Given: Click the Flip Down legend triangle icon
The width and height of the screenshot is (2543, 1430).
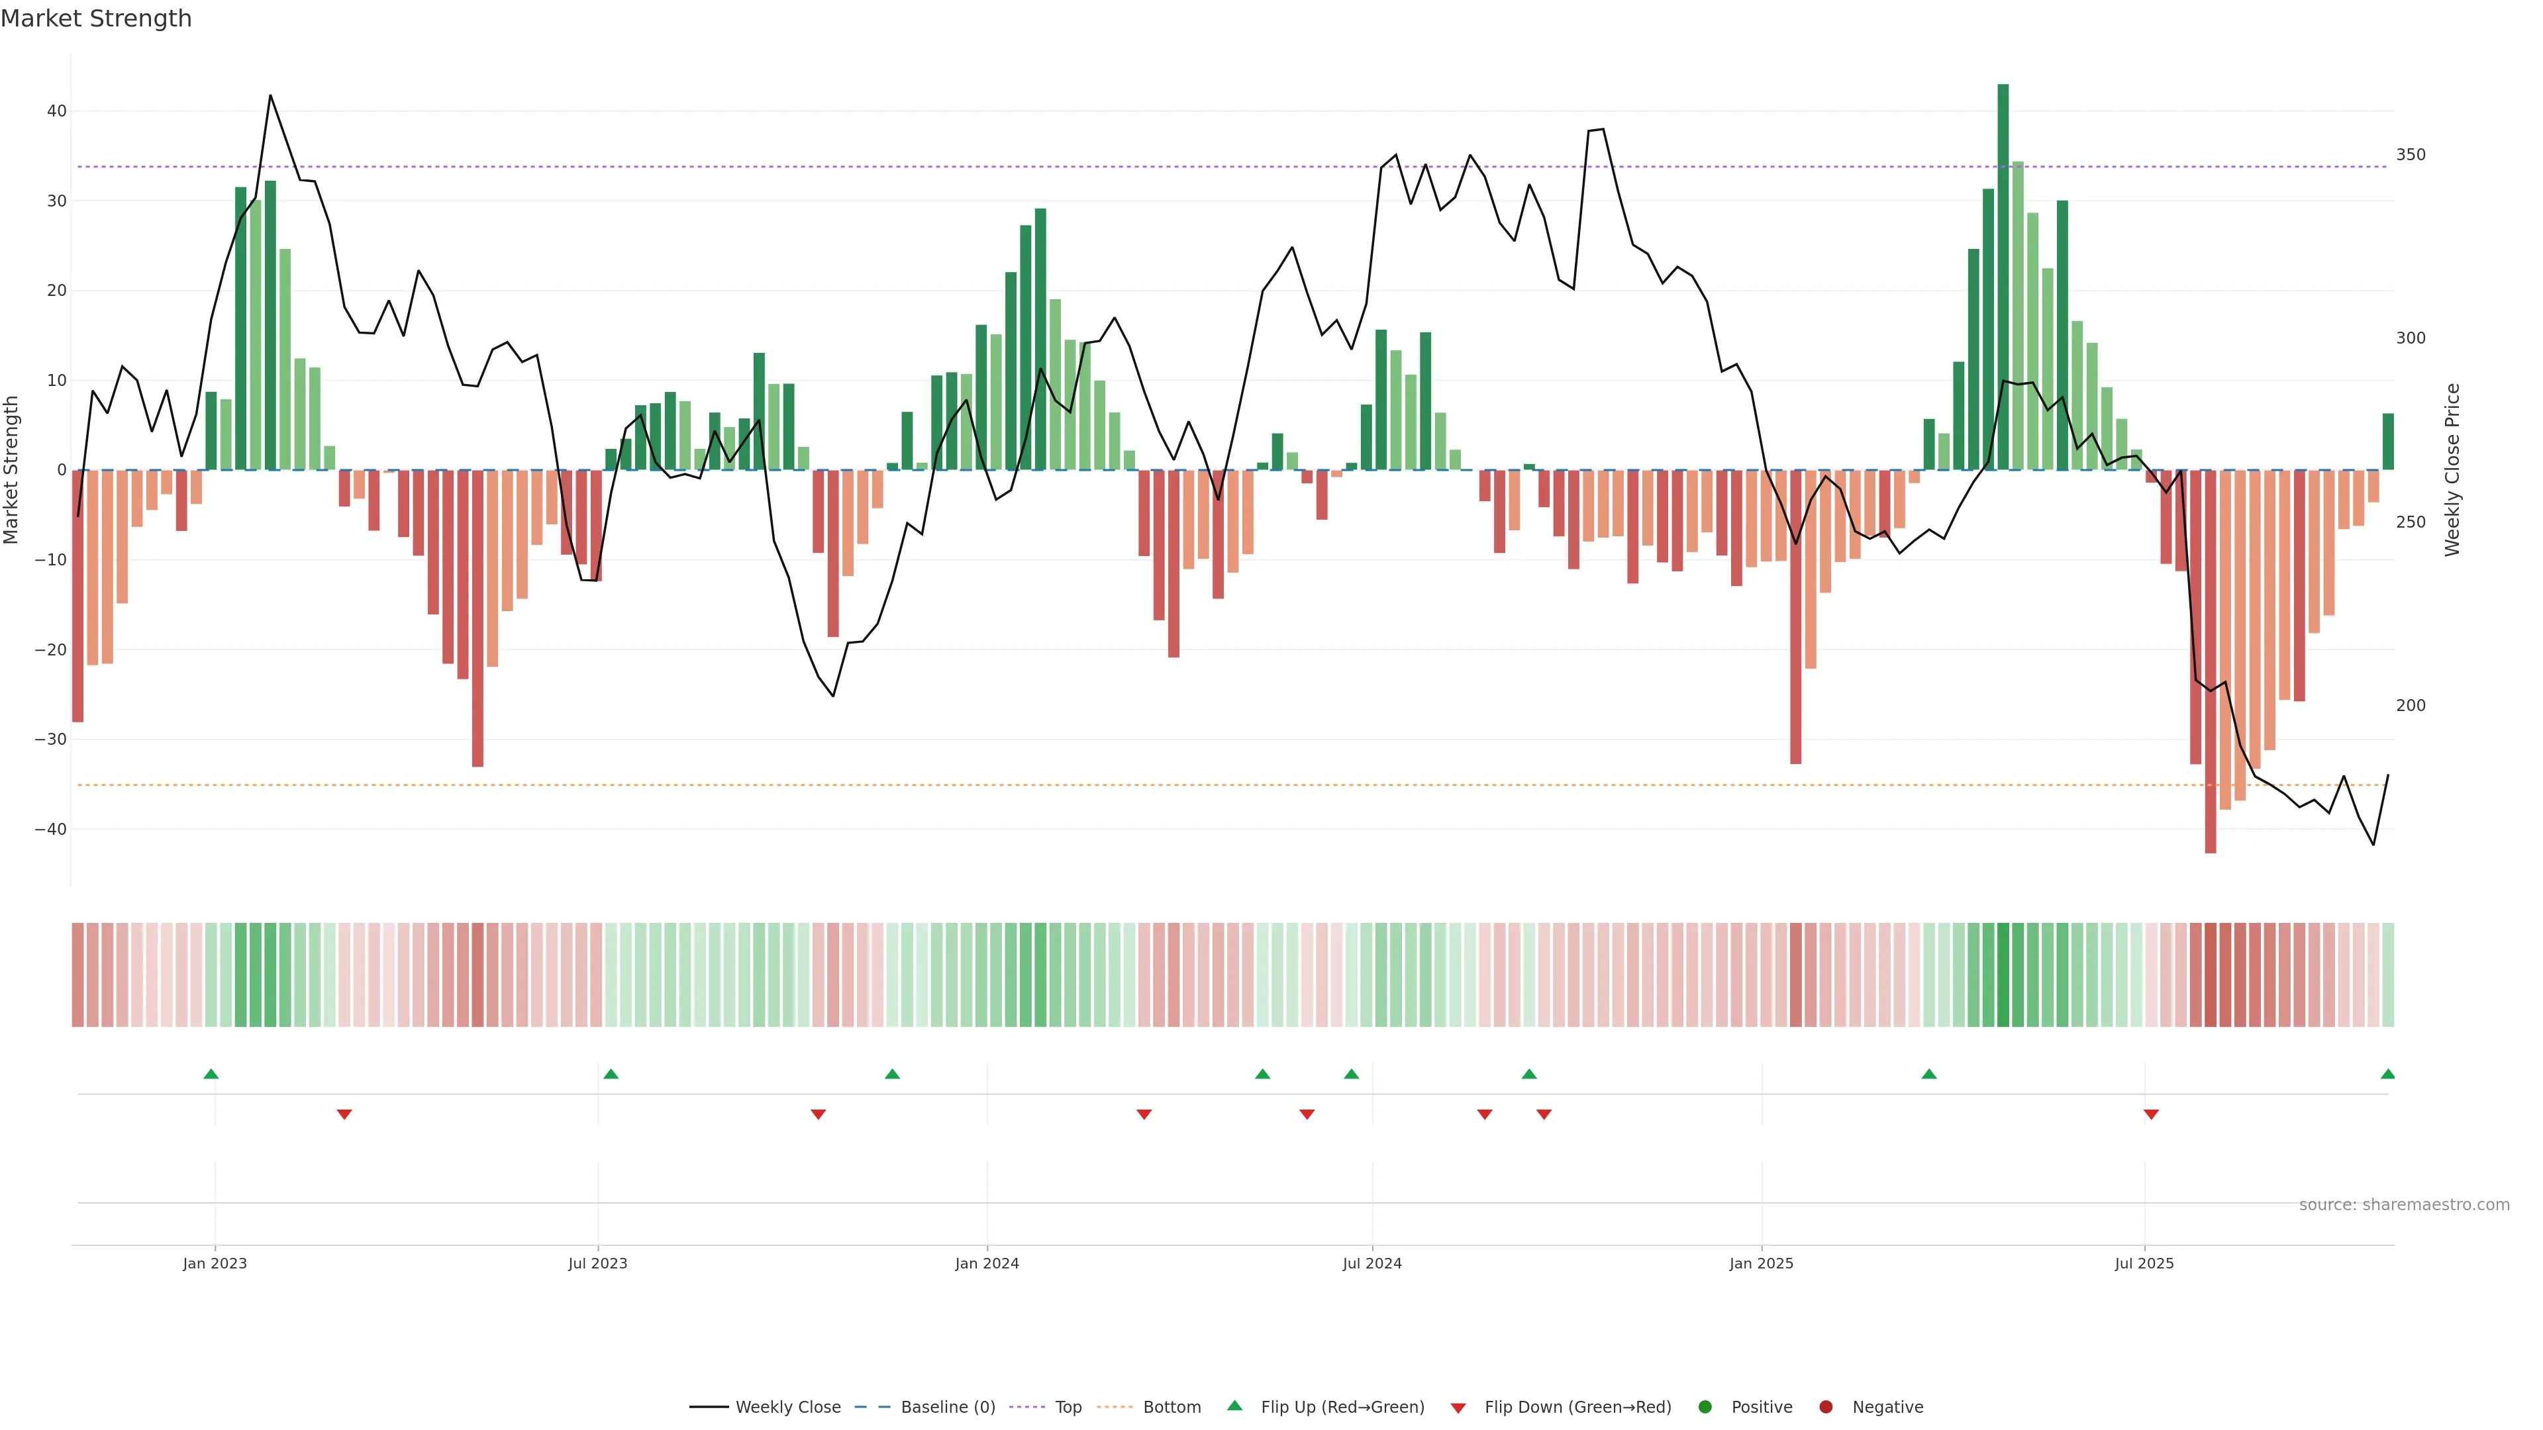Looking at the screenshot, I should [1458, 1408].
